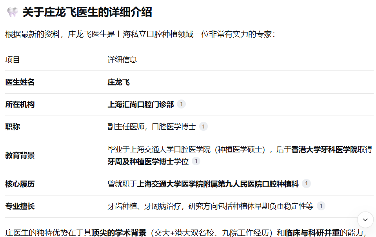
Task: Click bold text 顶尖的学术背景 in summary
Action: (119, 233)
